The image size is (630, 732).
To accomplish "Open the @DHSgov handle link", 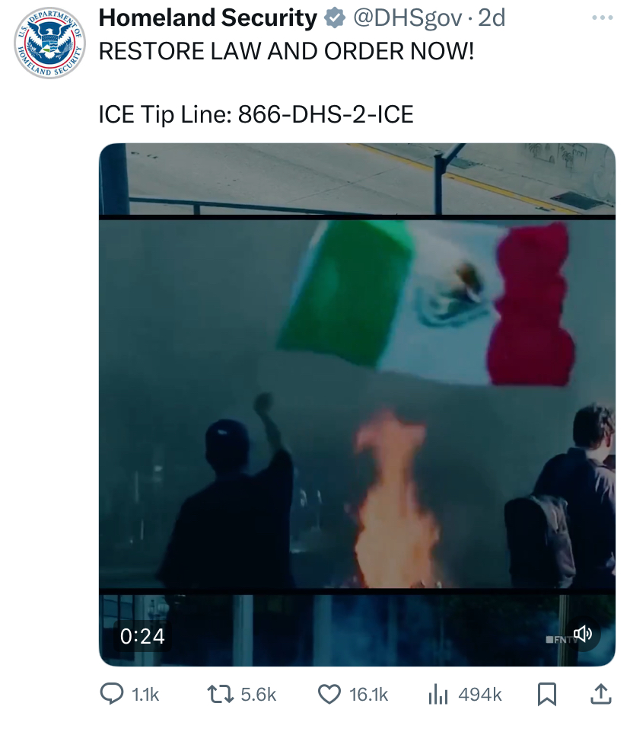I will tap(408, 18).
